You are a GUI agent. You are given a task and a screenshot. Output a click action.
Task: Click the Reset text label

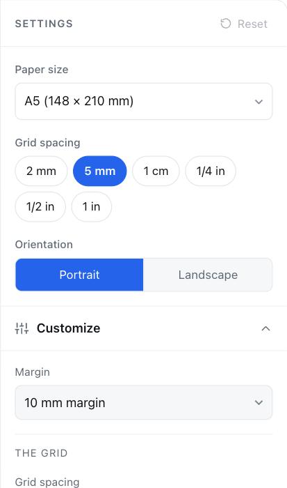click(x=252, y=24)
